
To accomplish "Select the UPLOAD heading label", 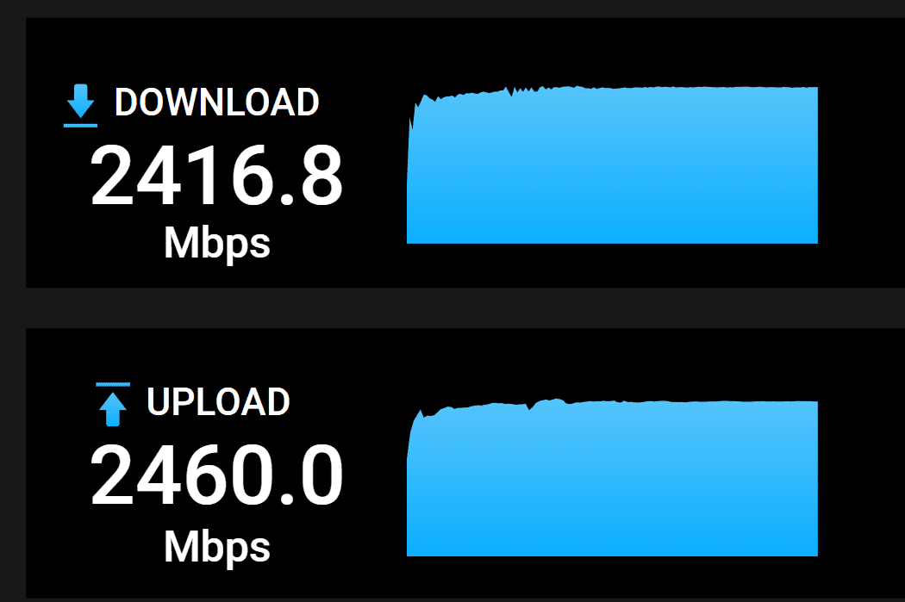I will [x=218, y=401].
